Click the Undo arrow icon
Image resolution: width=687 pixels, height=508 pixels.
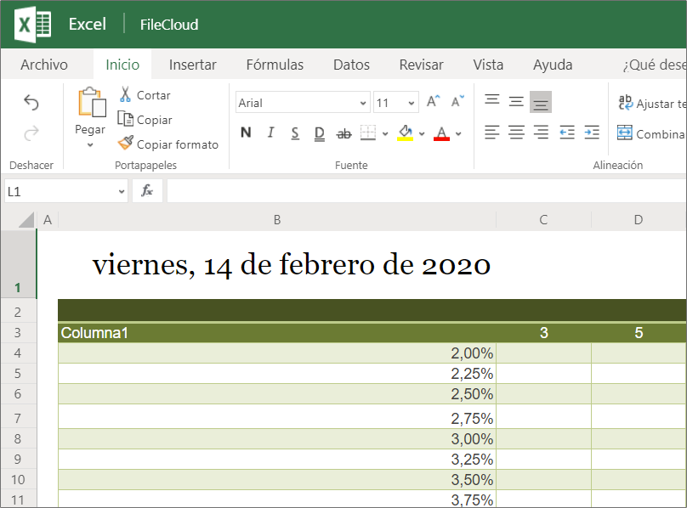(x=31, y=103)
